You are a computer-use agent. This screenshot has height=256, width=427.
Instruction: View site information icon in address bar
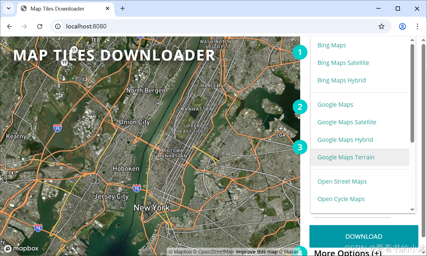(58, 26)
